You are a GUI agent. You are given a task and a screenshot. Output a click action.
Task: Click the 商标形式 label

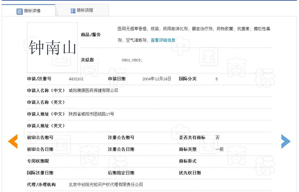[188, 161]
